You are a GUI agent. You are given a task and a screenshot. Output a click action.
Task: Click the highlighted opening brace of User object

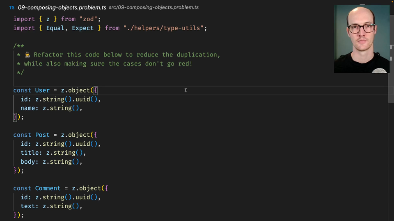(x=96, y=90)
